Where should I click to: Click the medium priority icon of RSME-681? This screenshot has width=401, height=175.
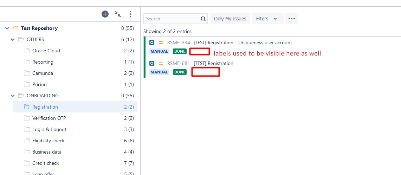pyautogui.click(x=161, y=63)
